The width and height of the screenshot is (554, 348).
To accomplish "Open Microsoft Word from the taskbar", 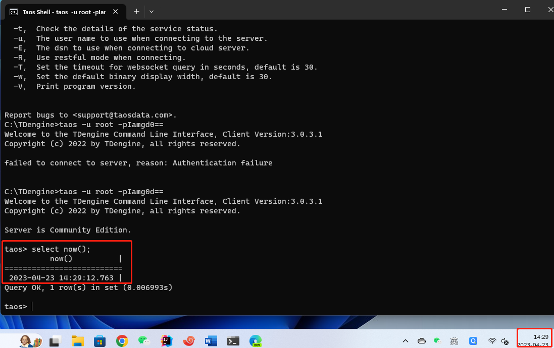I will pyautogui.click(x=211, y=341).
